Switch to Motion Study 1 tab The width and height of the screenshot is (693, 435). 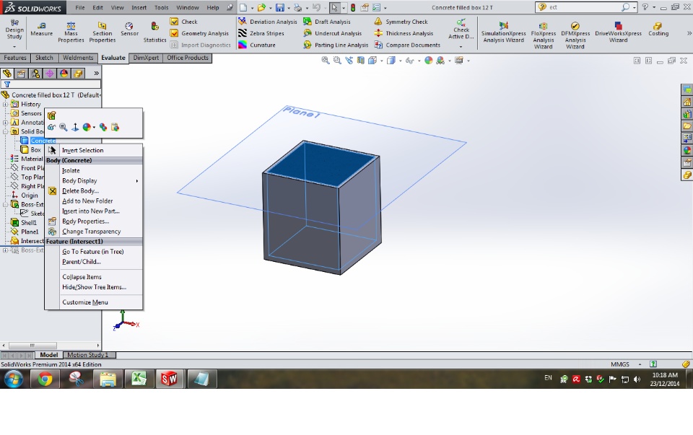tap(90, 355)
